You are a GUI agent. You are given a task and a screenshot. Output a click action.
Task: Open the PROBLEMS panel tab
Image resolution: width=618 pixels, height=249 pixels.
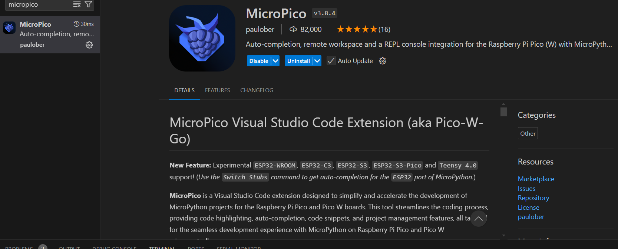coord(19,248)
